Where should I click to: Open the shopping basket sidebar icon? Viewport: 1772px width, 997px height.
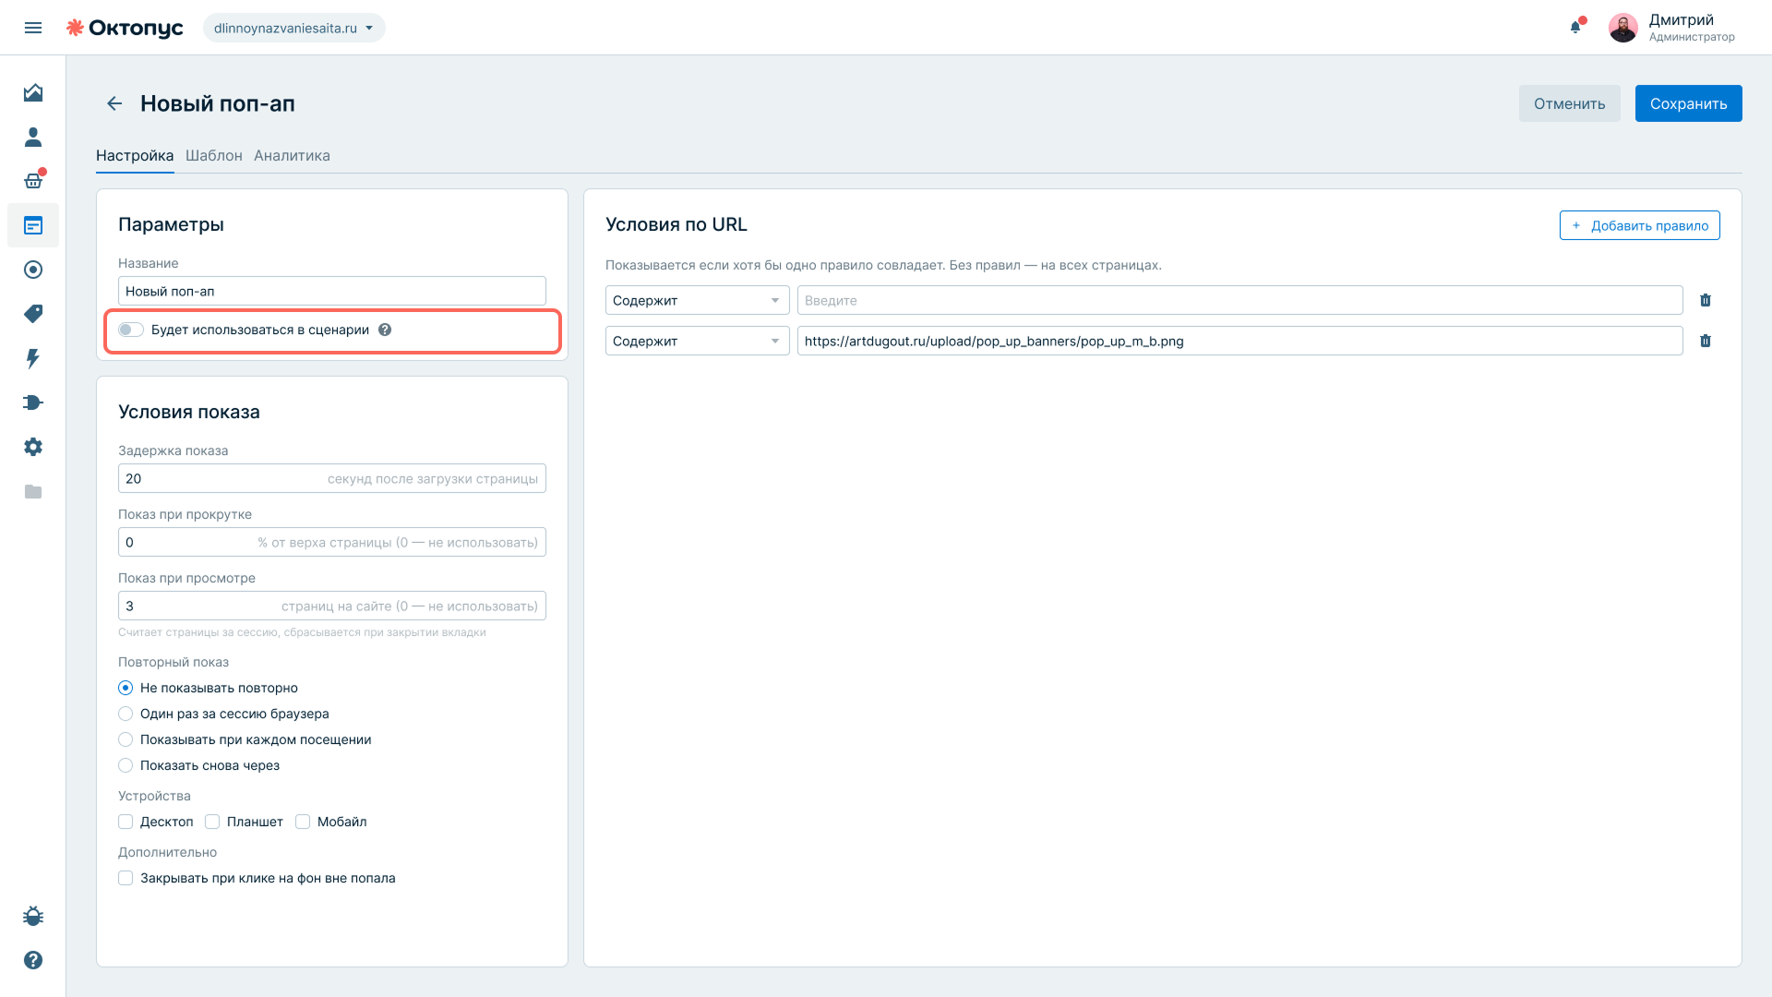(x=33, y=181)
